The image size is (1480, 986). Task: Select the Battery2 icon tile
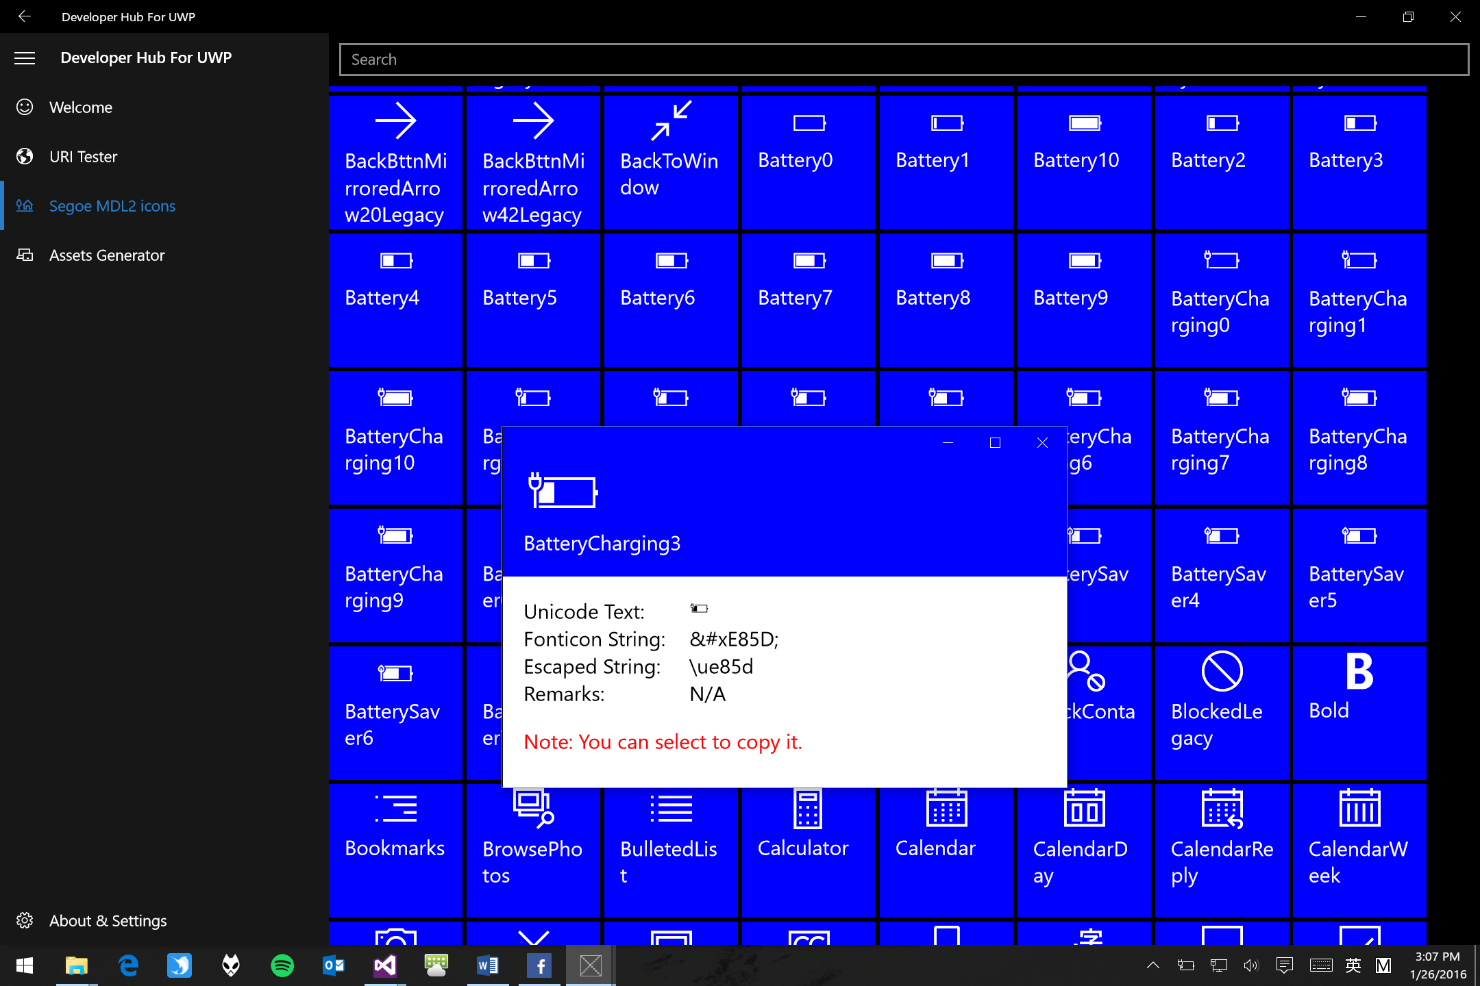point(1222,162)
